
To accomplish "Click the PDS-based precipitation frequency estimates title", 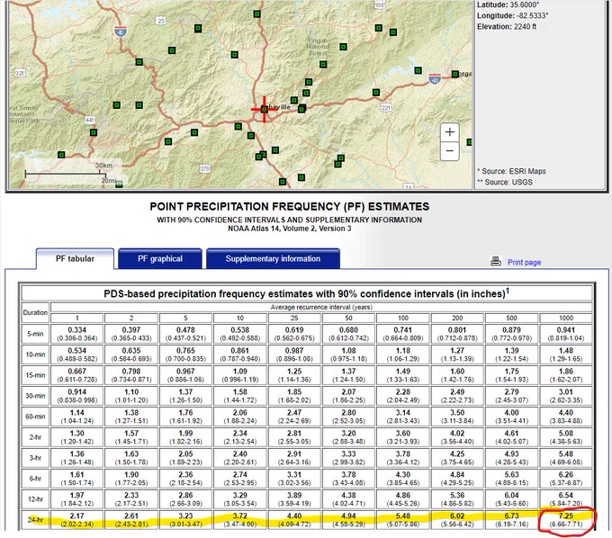I will coord(306,293).
